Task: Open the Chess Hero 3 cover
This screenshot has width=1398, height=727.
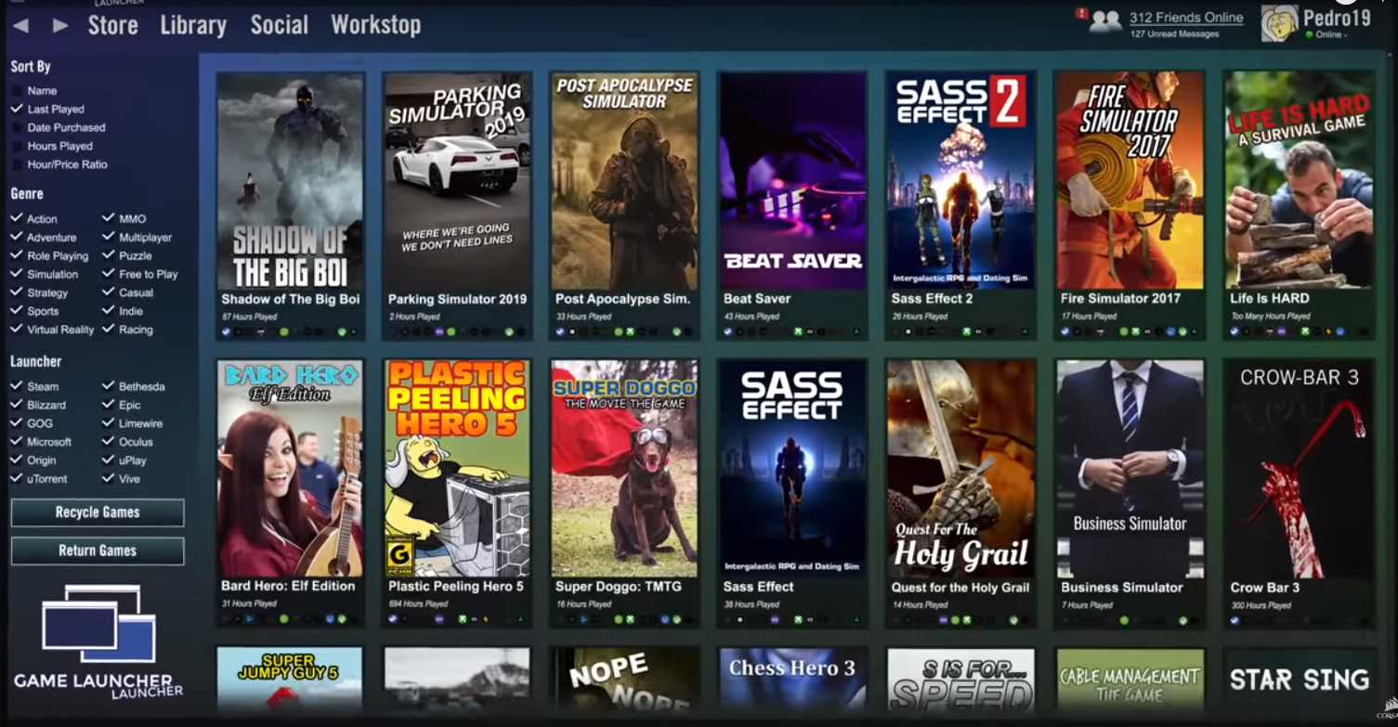Action: click(x=793, y=678)
